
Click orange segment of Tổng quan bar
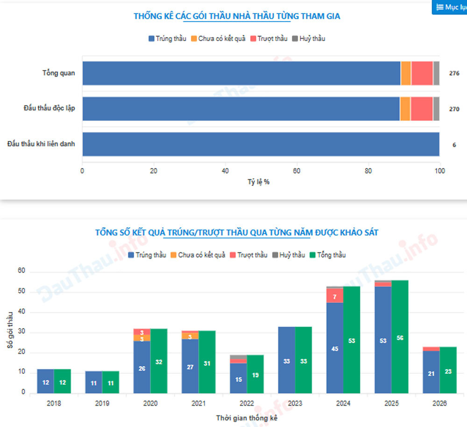click(406, 73)
